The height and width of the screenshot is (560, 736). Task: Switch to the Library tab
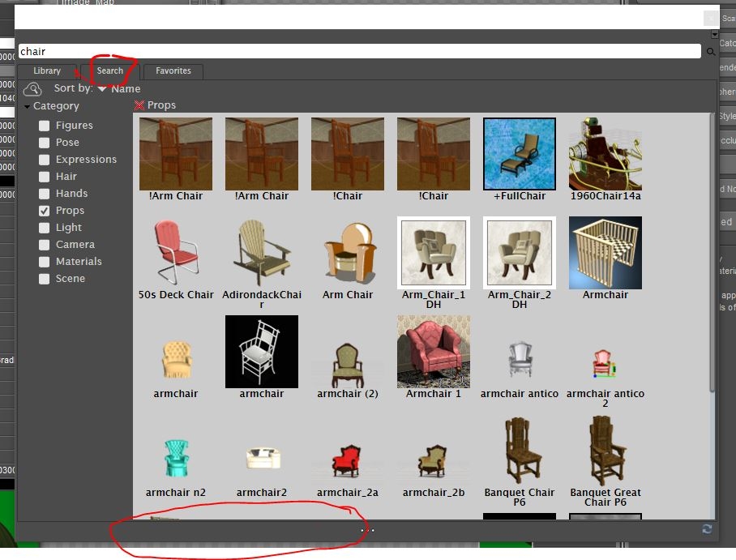[47, 71]
